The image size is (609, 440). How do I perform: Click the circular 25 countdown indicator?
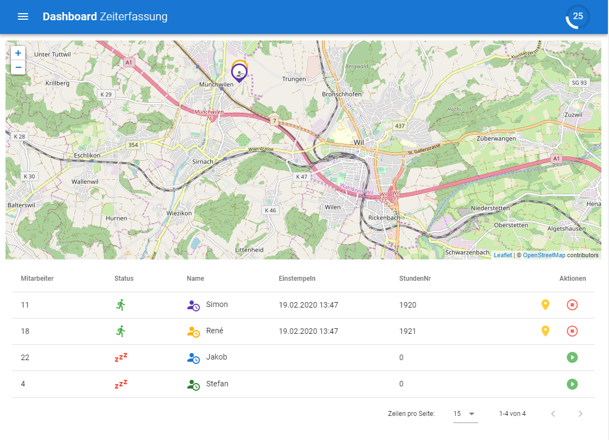tap(578, 16)
